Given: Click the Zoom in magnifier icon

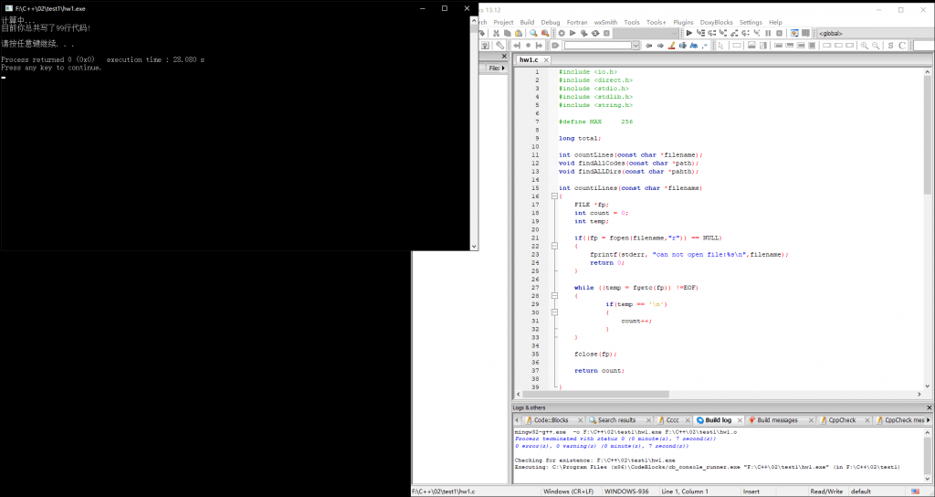Looking at the screenshot, I should point(865,46).
